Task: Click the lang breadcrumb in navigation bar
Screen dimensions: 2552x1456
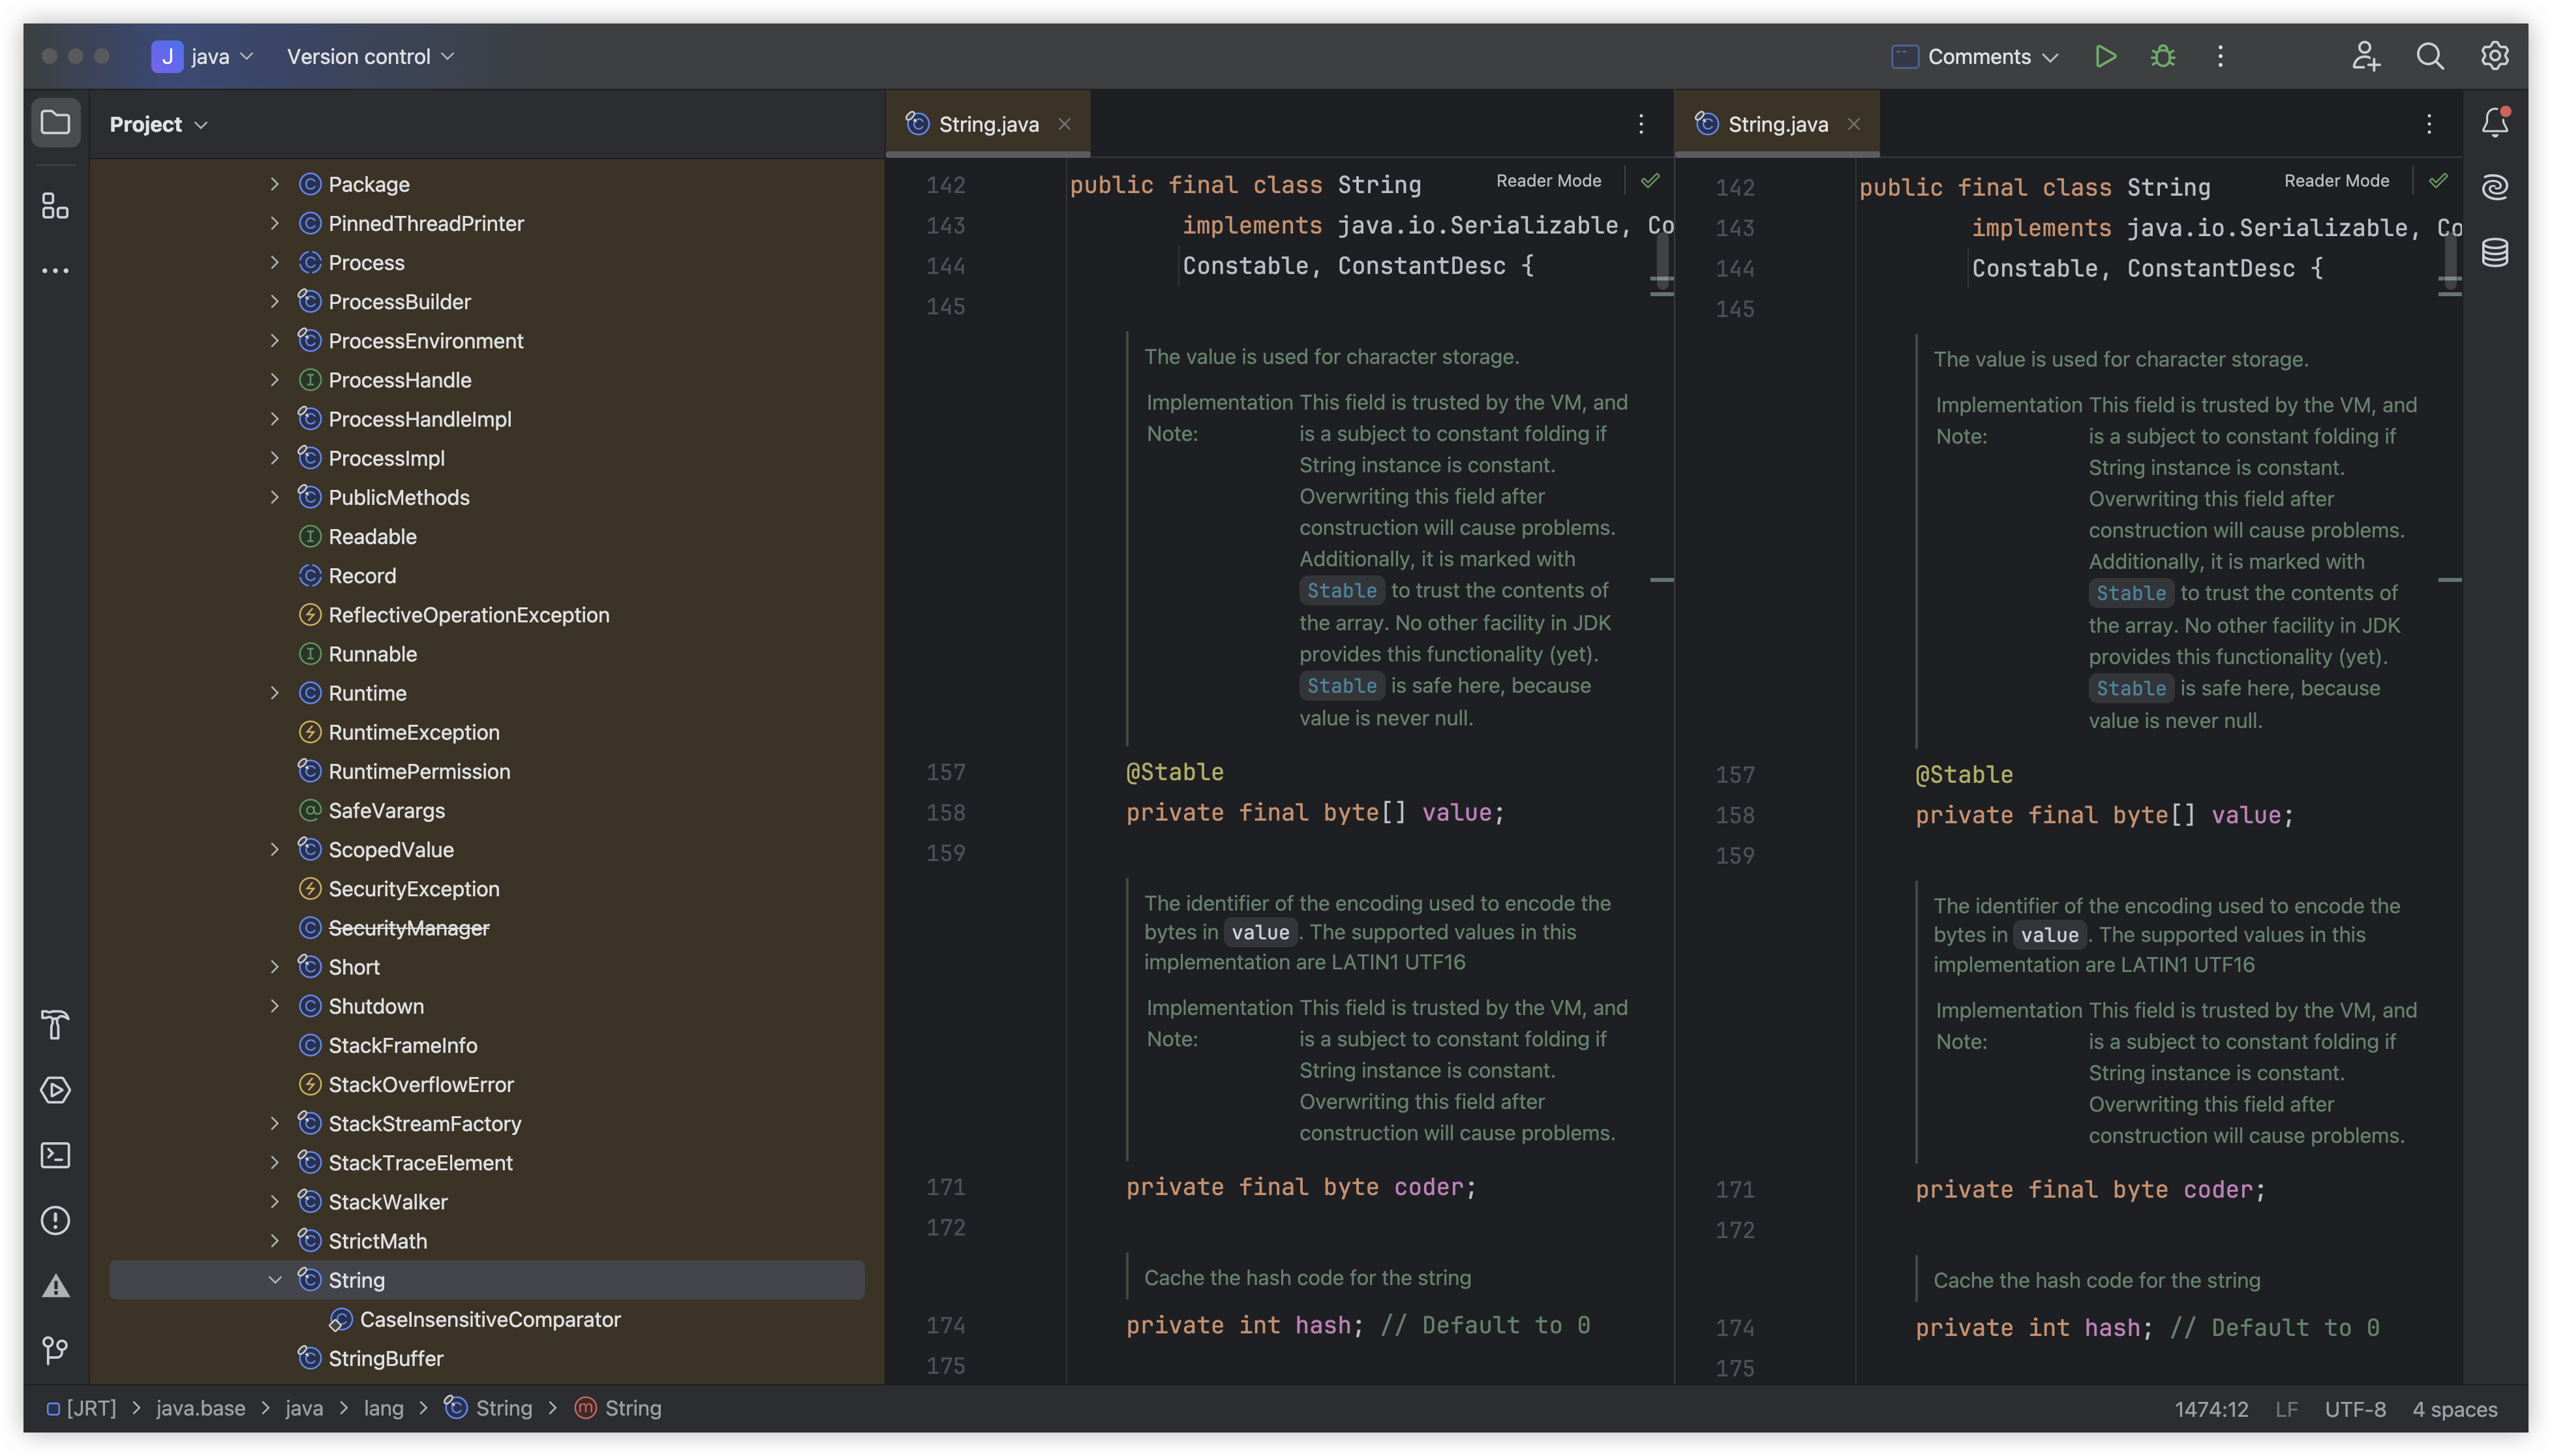Action: pyautogui.click(x=383, y=1408)
